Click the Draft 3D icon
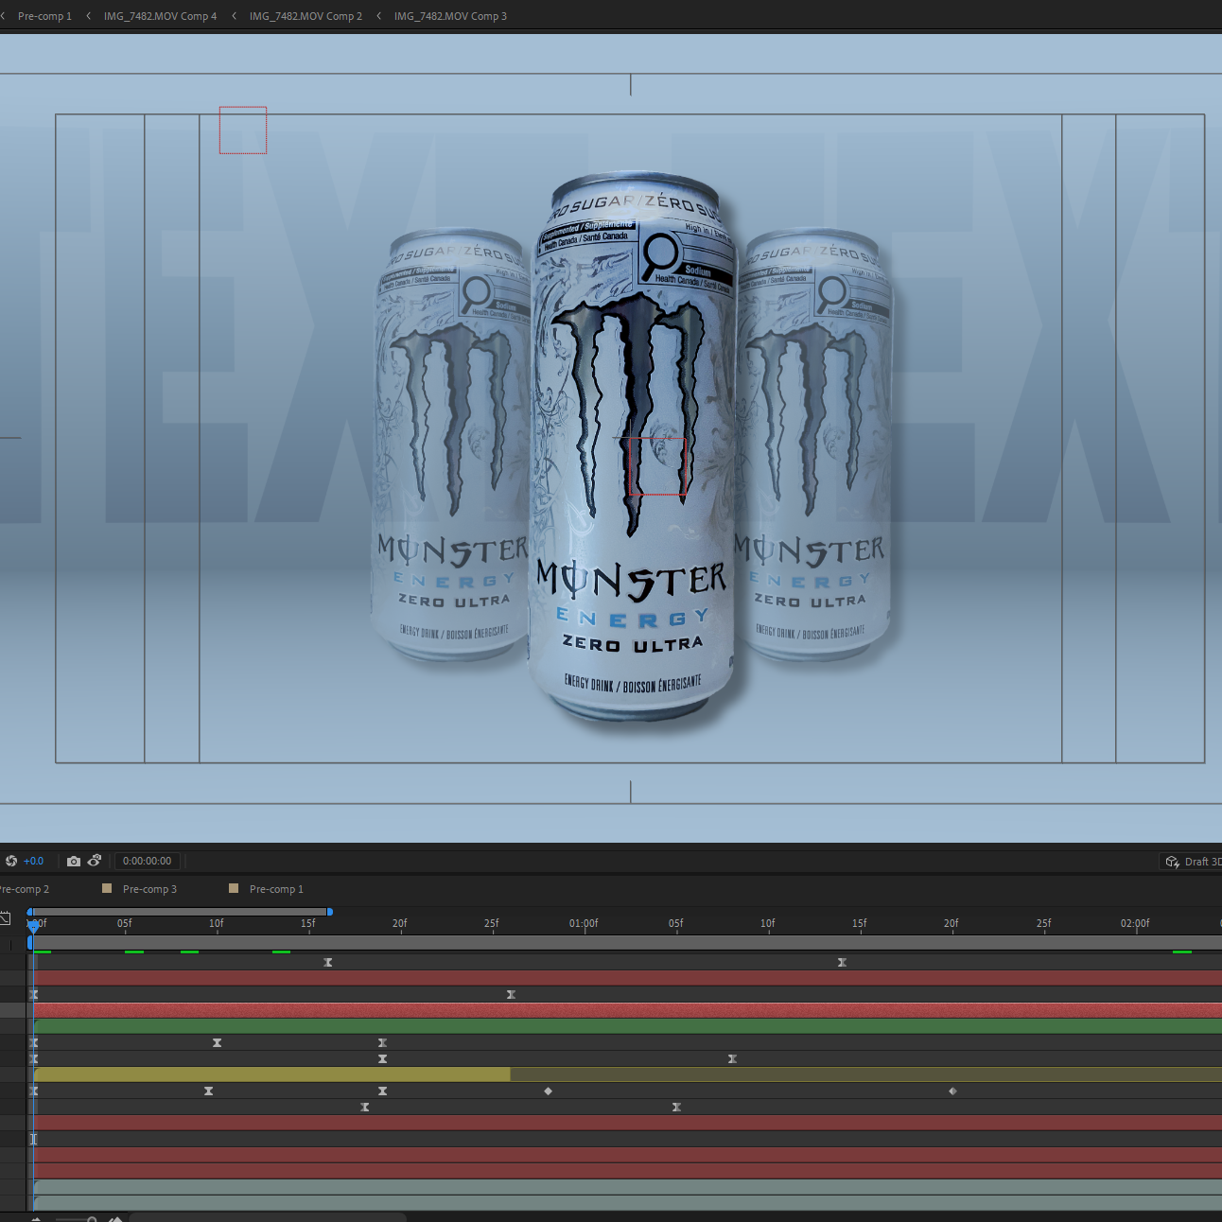 pyautogui.click(x=1173, y=862)
